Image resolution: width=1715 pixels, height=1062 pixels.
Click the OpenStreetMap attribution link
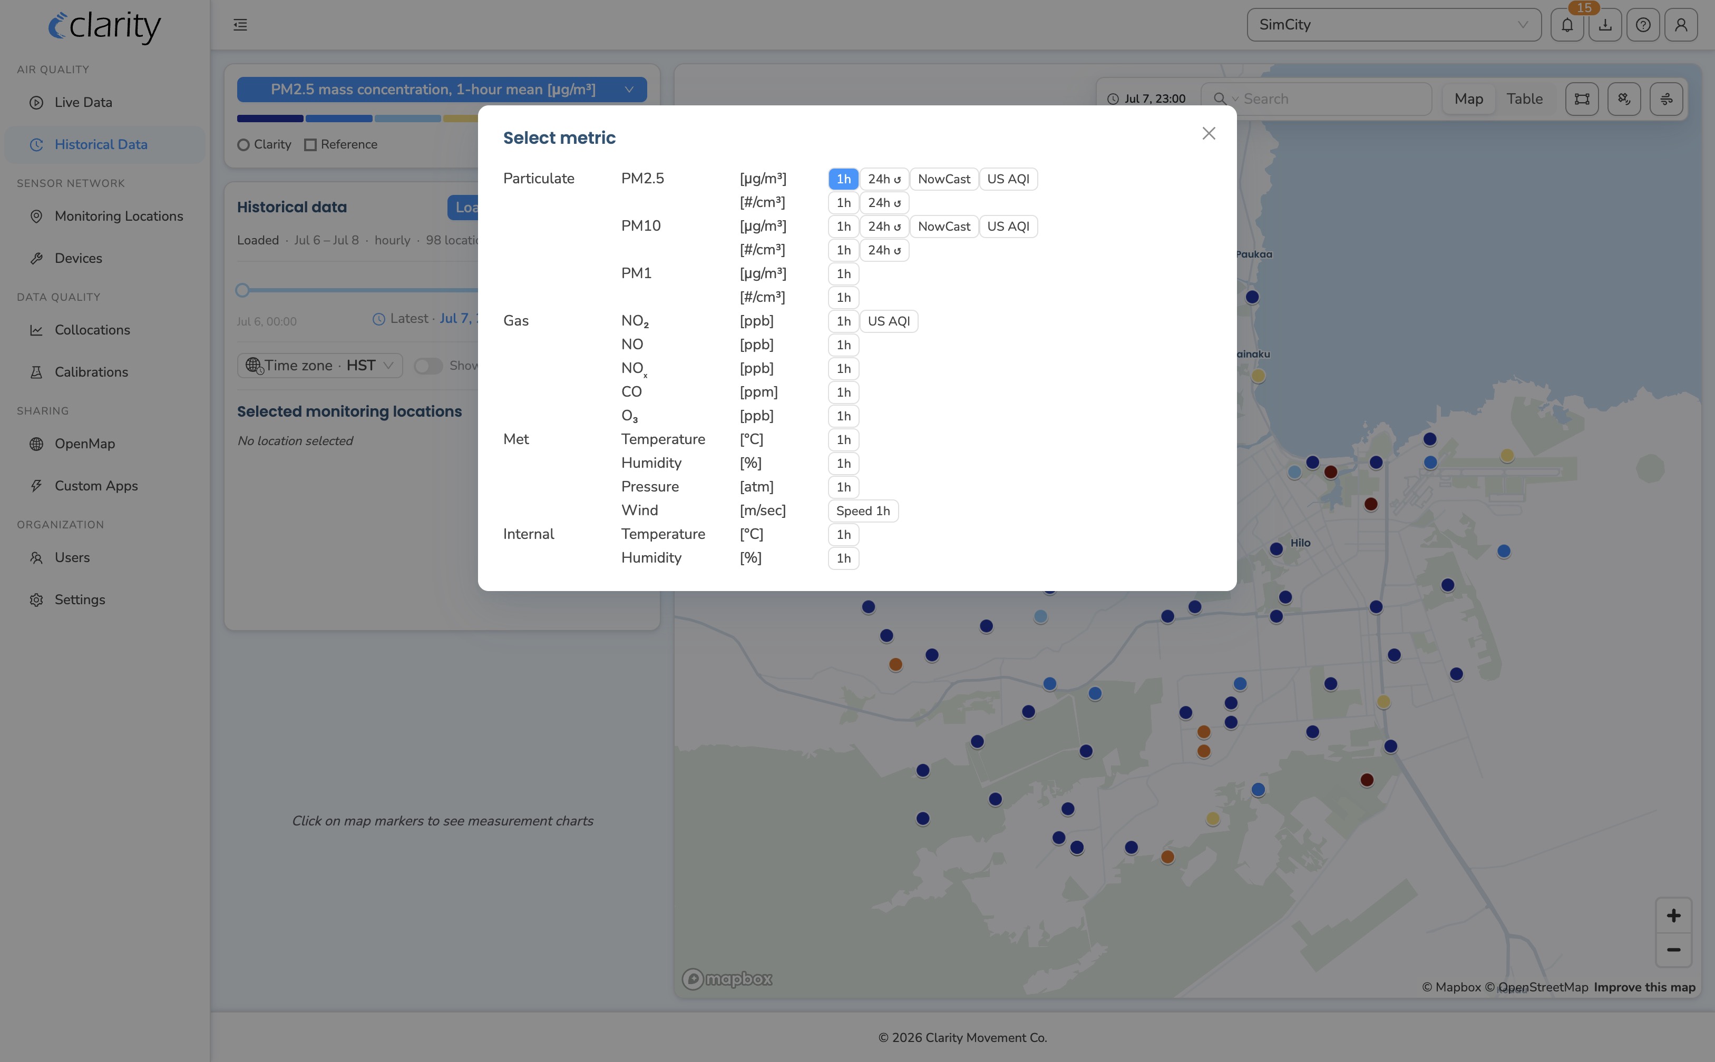tap(1536, 988)
